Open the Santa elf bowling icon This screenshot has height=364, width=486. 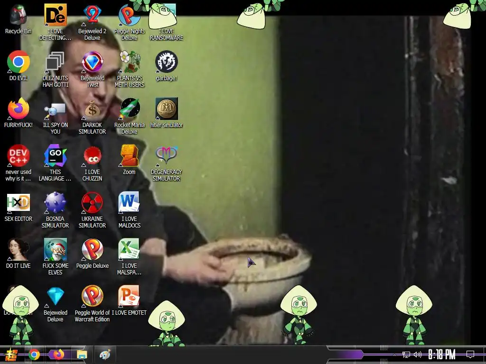[x=56, y=249]
